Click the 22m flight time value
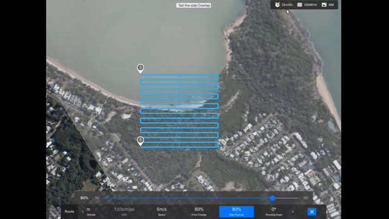Viewport: 389px width, 219px height. 287,5
